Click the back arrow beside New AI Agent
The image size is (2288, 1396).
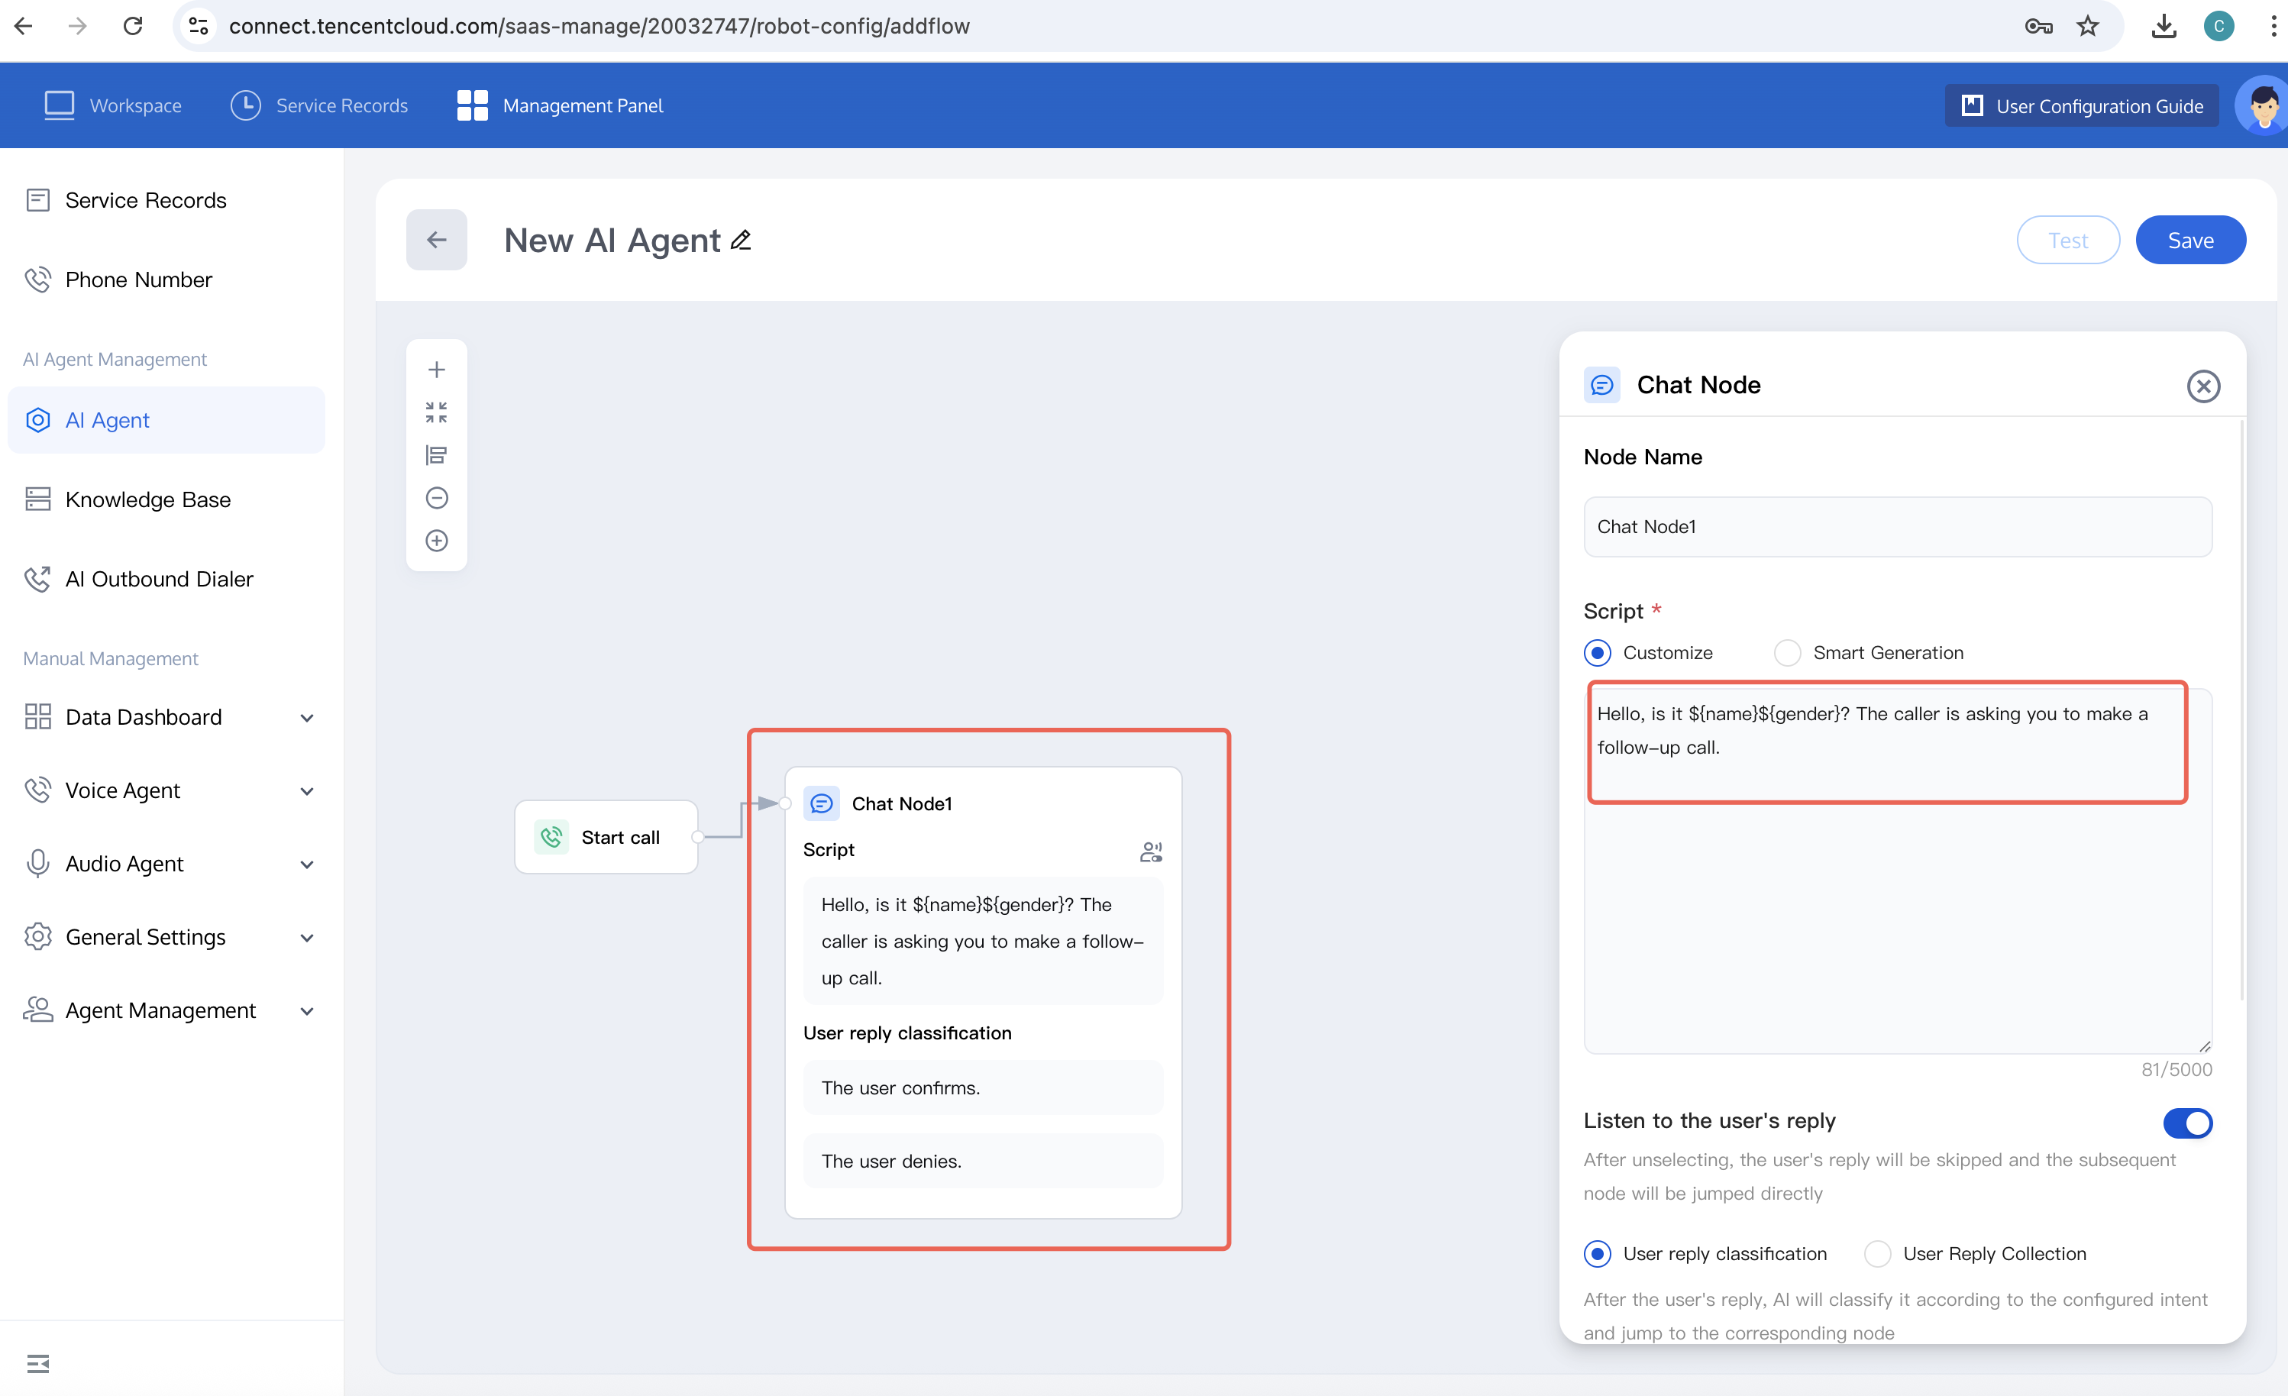pos(436,241)
